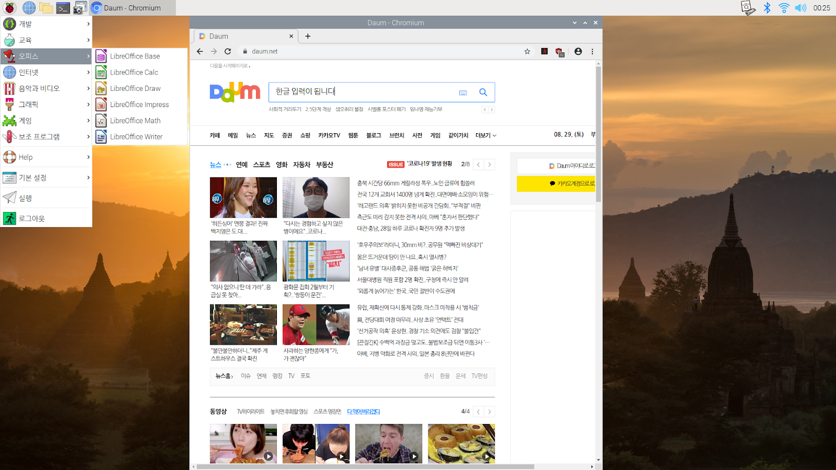This screenshot has height=470, width=836.
Task: Expand the 개발 menu category
Action: (x=47, y=23)
